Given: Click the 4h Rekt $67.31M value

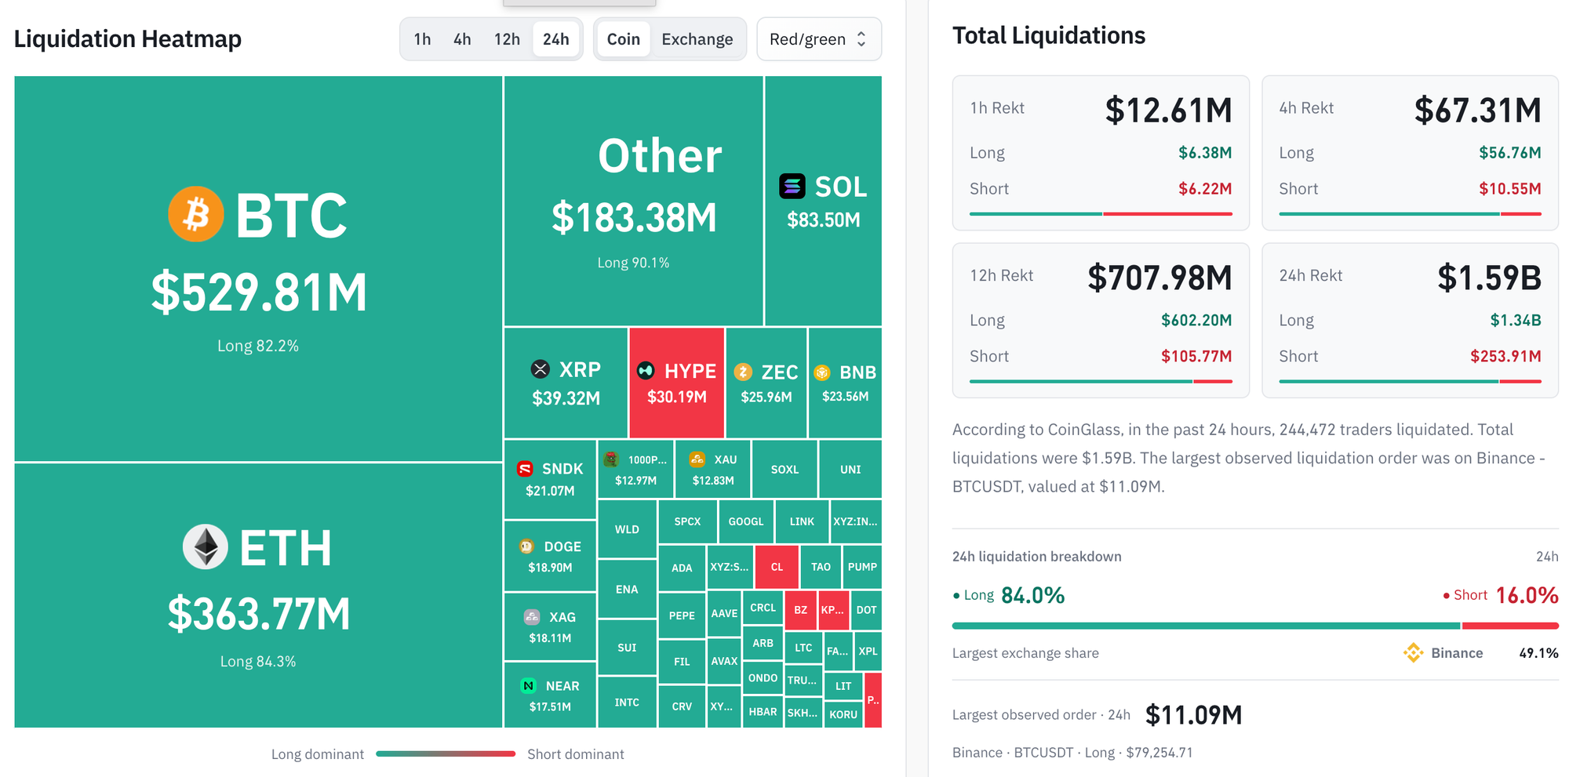Looking at the screenshot, I should click(x=1477, y=110).
